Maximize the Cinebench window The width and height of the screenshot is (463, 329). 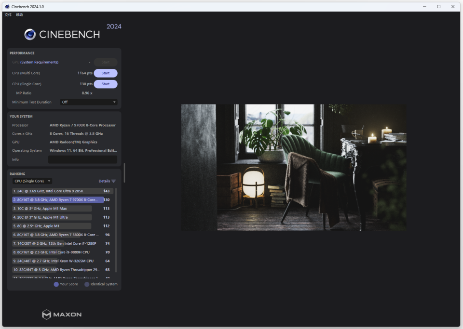[x=438, y=6]
